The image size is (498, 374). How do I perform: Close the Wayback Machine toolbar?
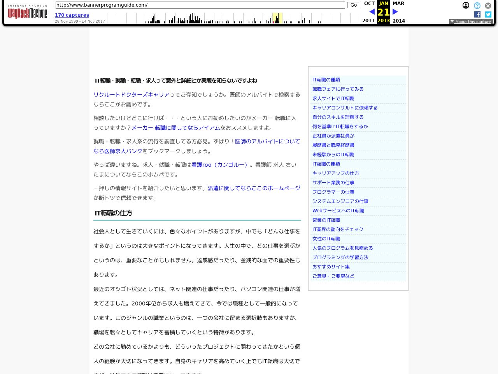click(488, 6)
